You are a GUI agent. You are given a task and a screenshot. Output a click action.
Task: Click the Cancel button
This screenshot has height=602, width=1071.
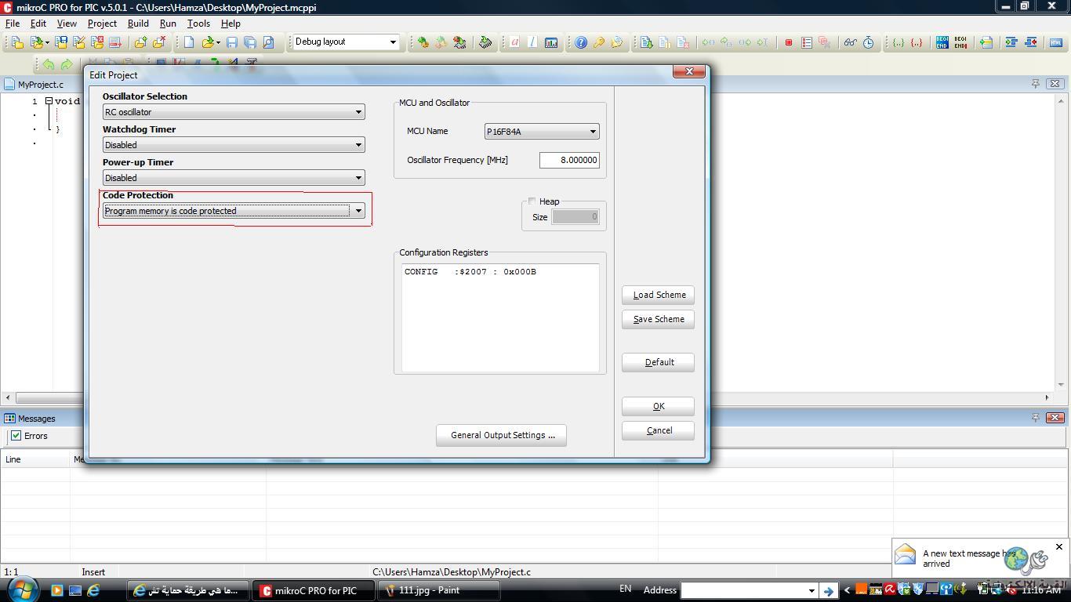click(x=658, y=430)
